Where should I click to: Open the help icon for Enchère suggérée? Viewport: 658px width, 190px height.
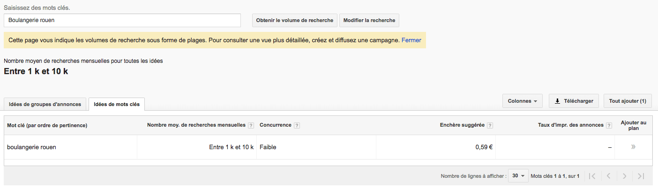click(x=490, y=125)
